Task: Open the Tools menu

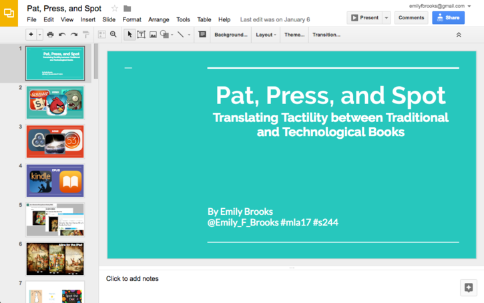Action: click(183, 19)
